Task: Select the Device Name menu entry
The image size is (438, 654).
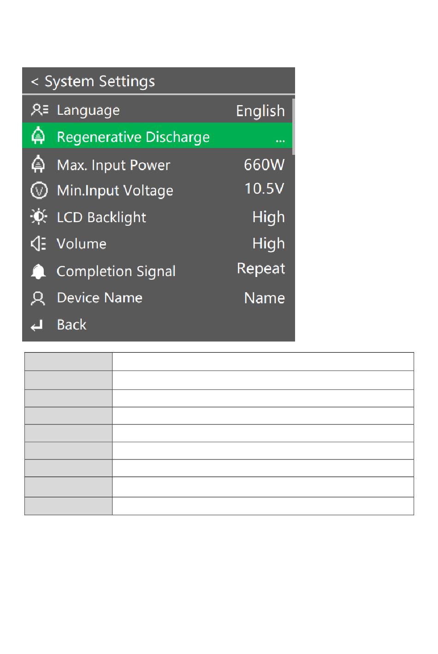Action: pos(157,298)
